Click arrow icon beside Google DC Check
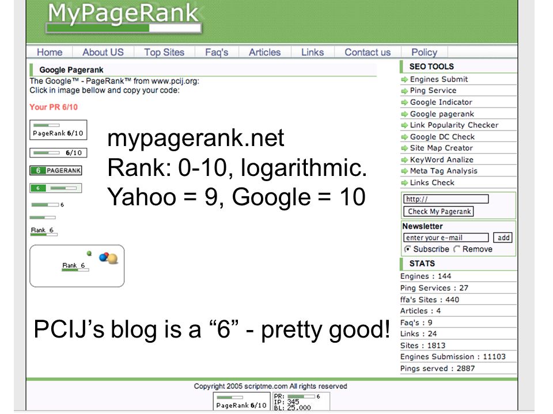This screenshot has height=414, width=553. pos(404,137)
